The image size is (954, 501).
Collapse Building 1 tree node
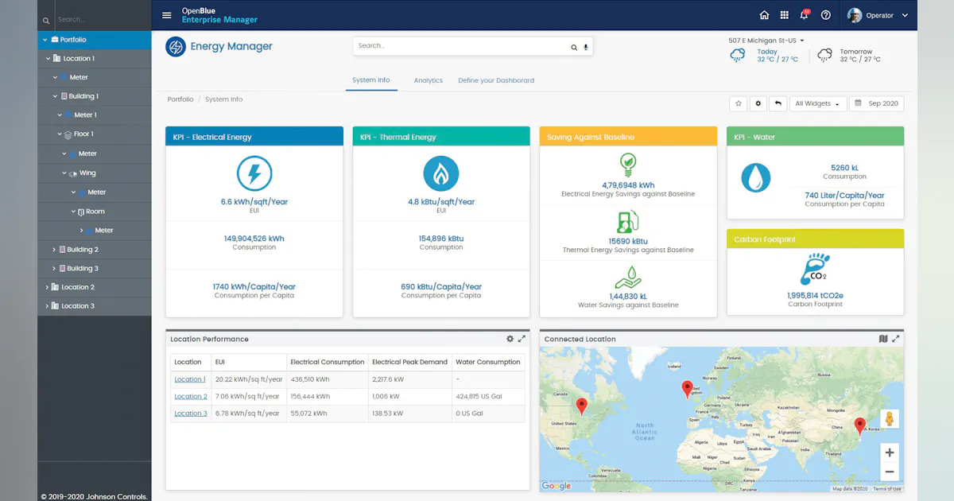54,96
